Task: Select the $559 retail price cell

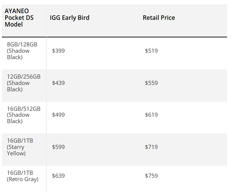Action: point(151,83)
